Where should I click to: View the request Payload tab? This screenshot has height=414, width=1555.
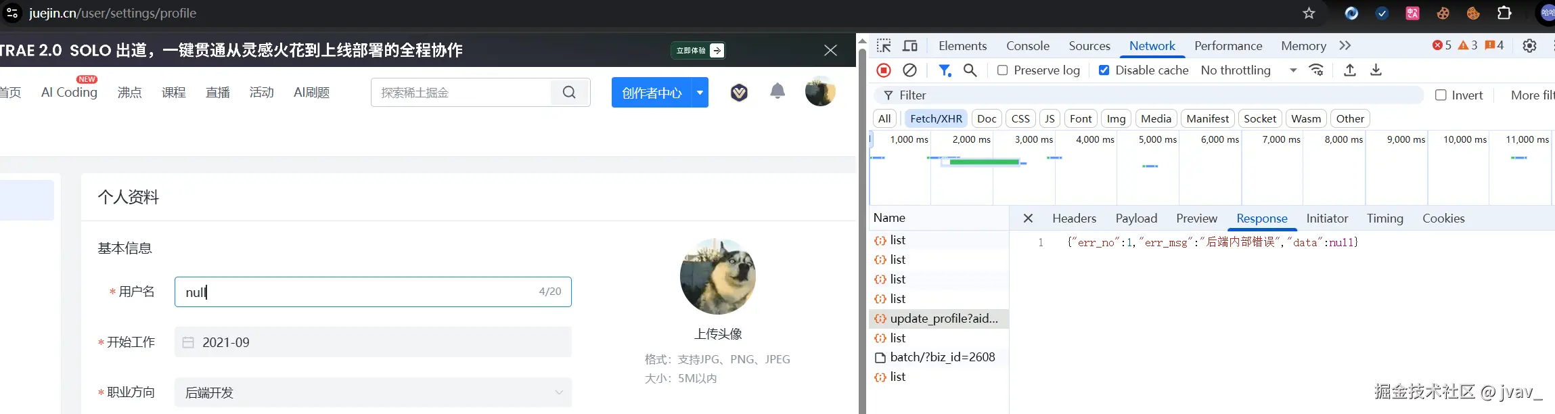[x=1136, y=218]
